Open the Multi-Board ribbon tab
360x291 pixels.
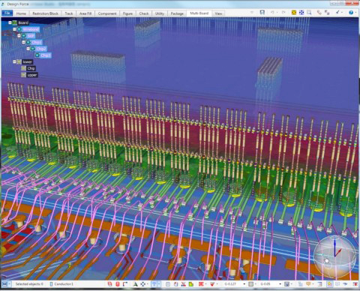(x=199, y=13)
